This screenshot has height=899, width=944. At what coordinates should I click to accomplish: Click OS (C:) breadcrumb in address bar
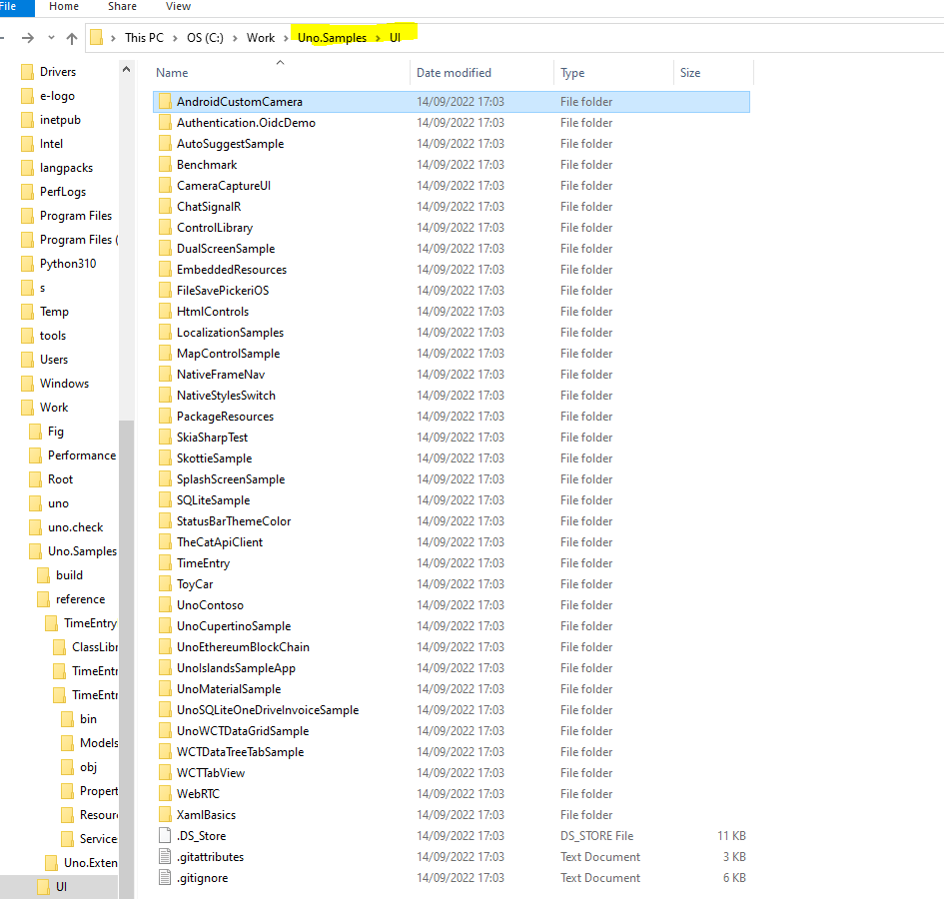coord(205,38)
